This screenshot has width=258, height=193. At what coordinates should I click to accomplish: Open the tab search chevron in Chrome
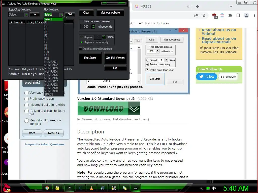(231, 7)
